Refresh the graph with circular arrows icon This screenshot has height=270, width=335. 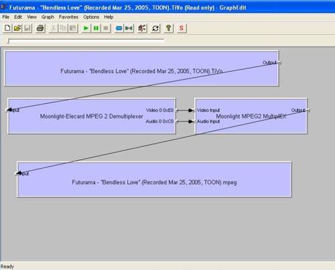155,28
